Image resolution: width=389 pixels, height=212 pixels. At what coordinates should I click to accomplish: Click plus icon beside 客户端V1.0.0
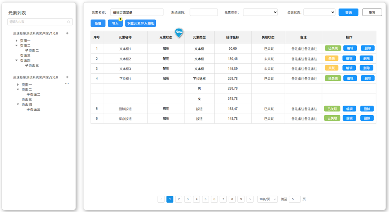point(67,33)
